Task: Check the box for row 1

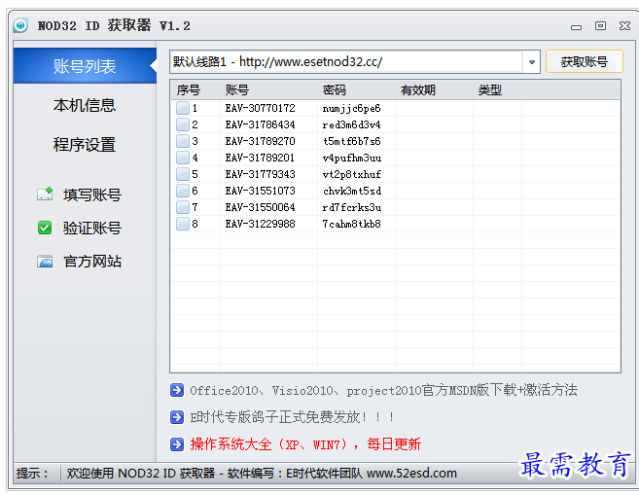Action: (x=183, y=108)
